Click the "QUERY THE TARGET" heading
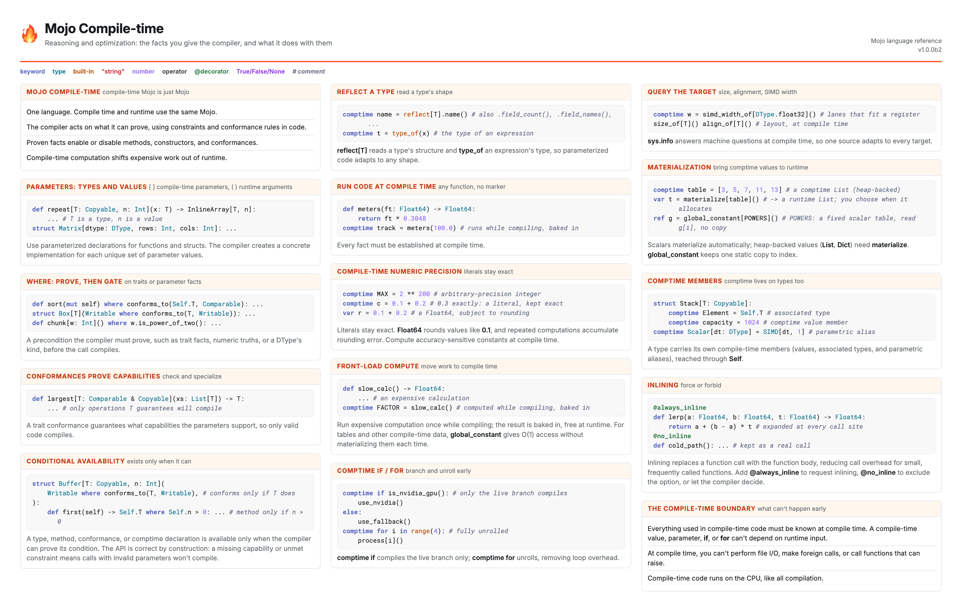This screenshot has height=608, width=962. (x=681, y=92)
